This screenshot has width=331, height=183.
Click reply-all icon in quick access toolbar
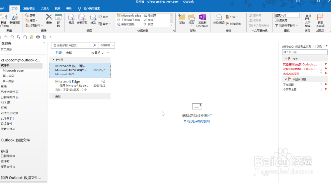click(19, 37)
